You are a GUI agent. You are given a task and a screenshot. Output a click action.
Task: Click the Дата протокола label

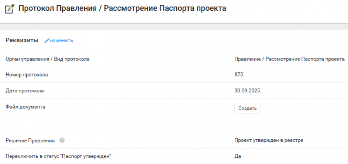tap(24, 91)
